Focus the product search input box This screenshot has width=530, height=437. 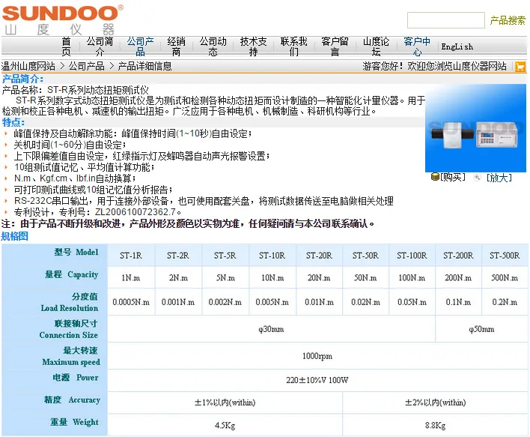click(446, 20)
